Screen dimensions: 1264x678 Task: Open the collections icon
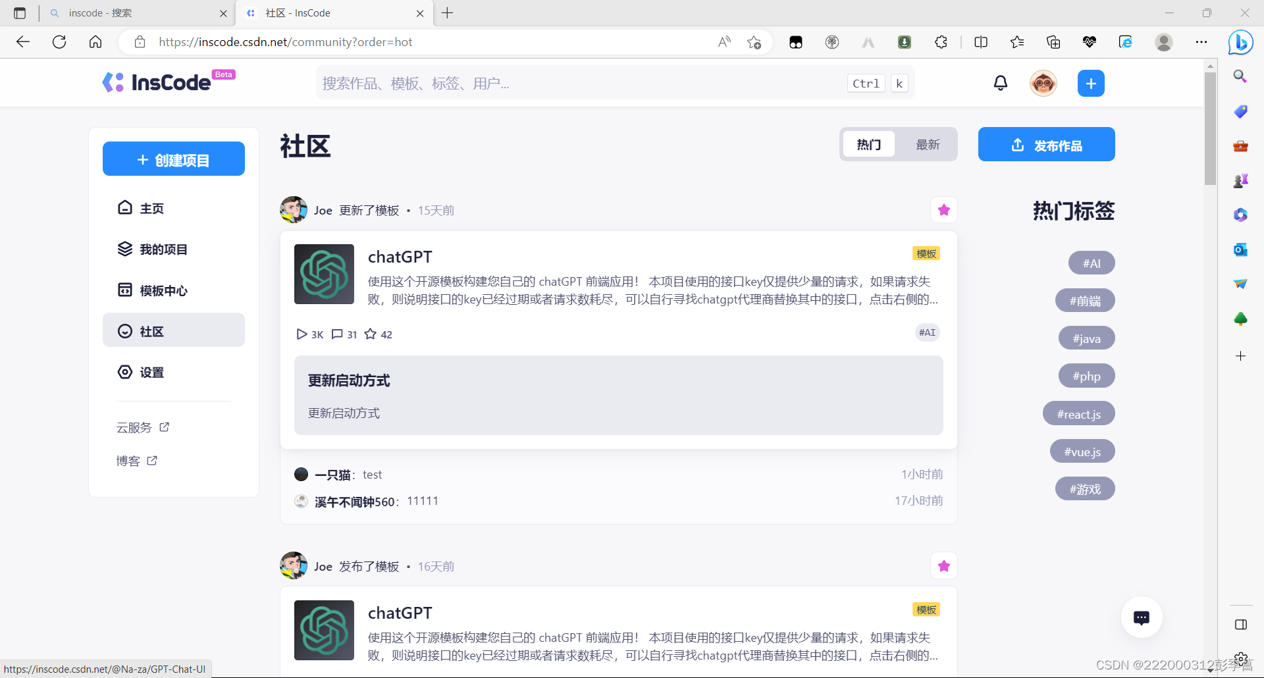(x=1053, y=42)
